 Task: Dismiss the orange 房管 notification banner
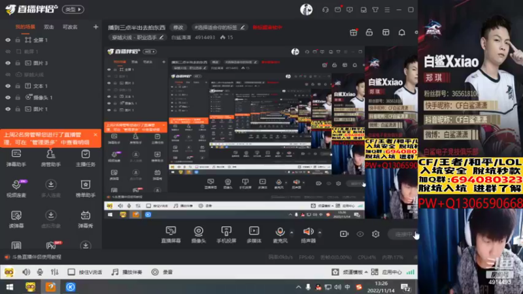[x=95, y=135]
